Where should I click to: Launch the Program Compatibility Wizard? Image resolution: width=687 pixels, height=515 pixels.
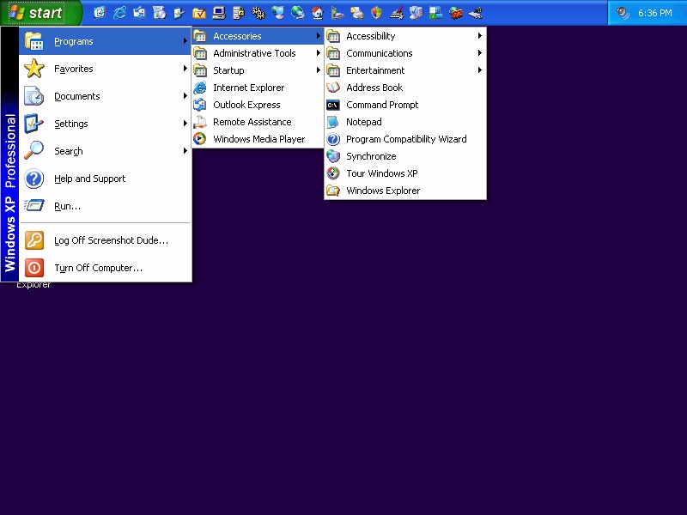pos(405,139)
